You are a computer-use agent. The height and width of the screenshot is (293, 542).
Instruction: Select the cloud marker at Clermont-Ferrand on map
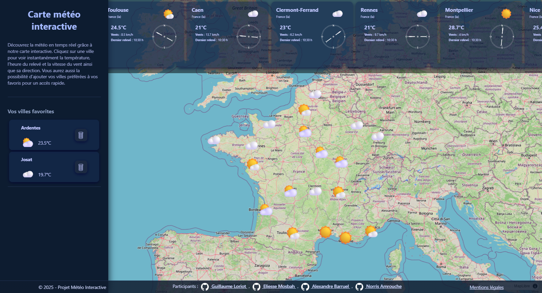316,192
